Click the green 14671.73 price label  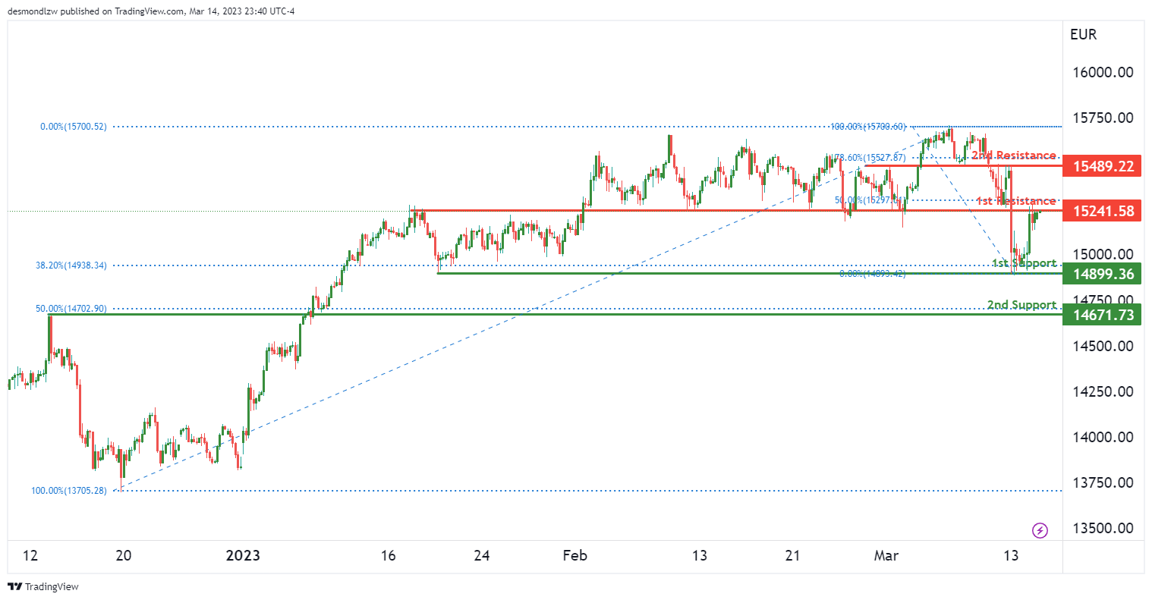[x=1103, y=314]
